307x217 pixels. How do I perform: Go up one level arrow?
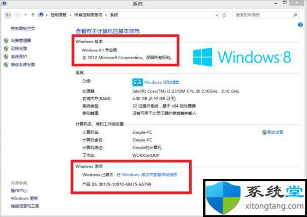(33, 15)
